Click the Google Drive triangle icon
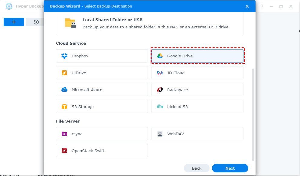The height and width of the screenshot is (176, 300). 160,56
